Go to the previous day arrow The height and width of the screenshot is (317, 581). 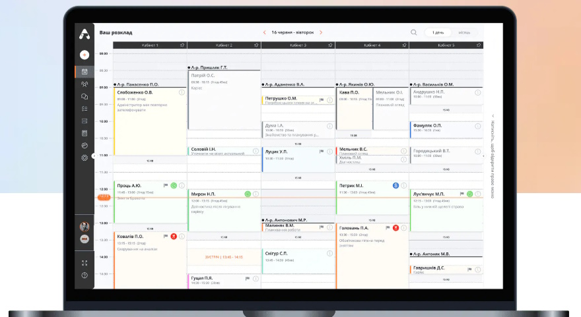[x=264, y=32]
